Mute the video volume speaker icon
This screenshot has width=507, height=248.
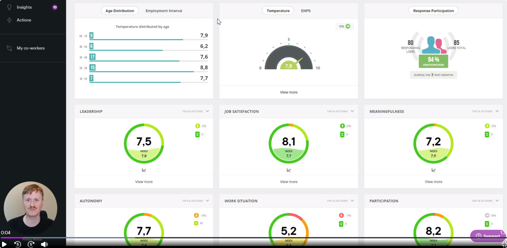tap(44, 244)
